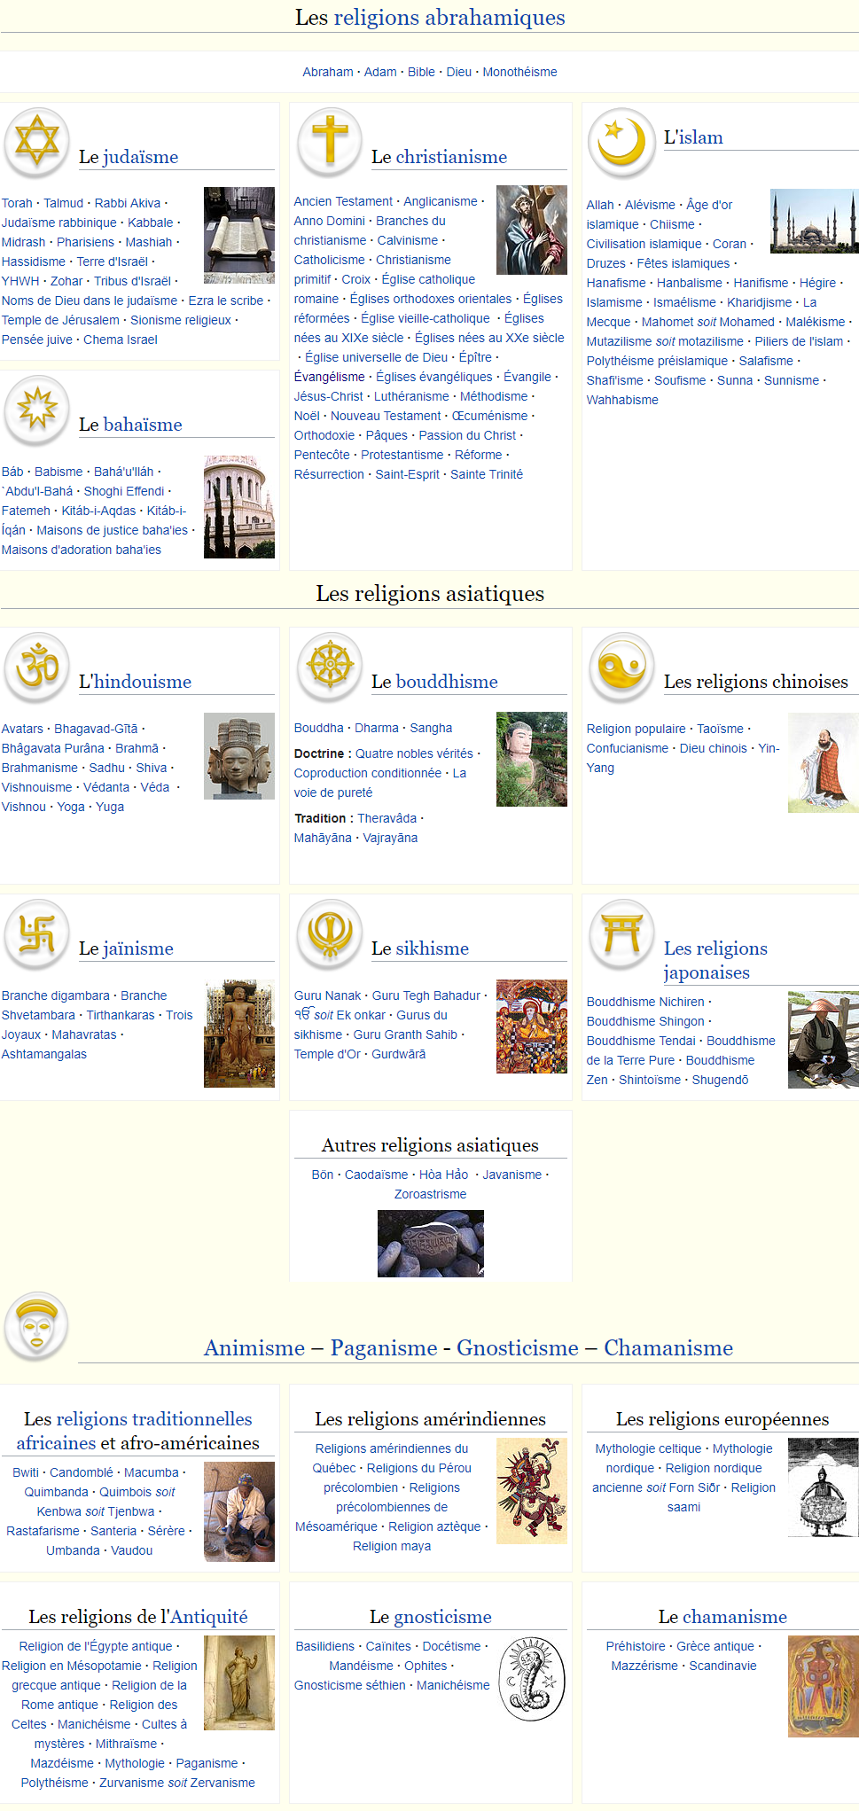The width and height of the screenshot is (859, 1811).
Task: Click the dharma wheel buddhism icon
Action: point(329,667)
